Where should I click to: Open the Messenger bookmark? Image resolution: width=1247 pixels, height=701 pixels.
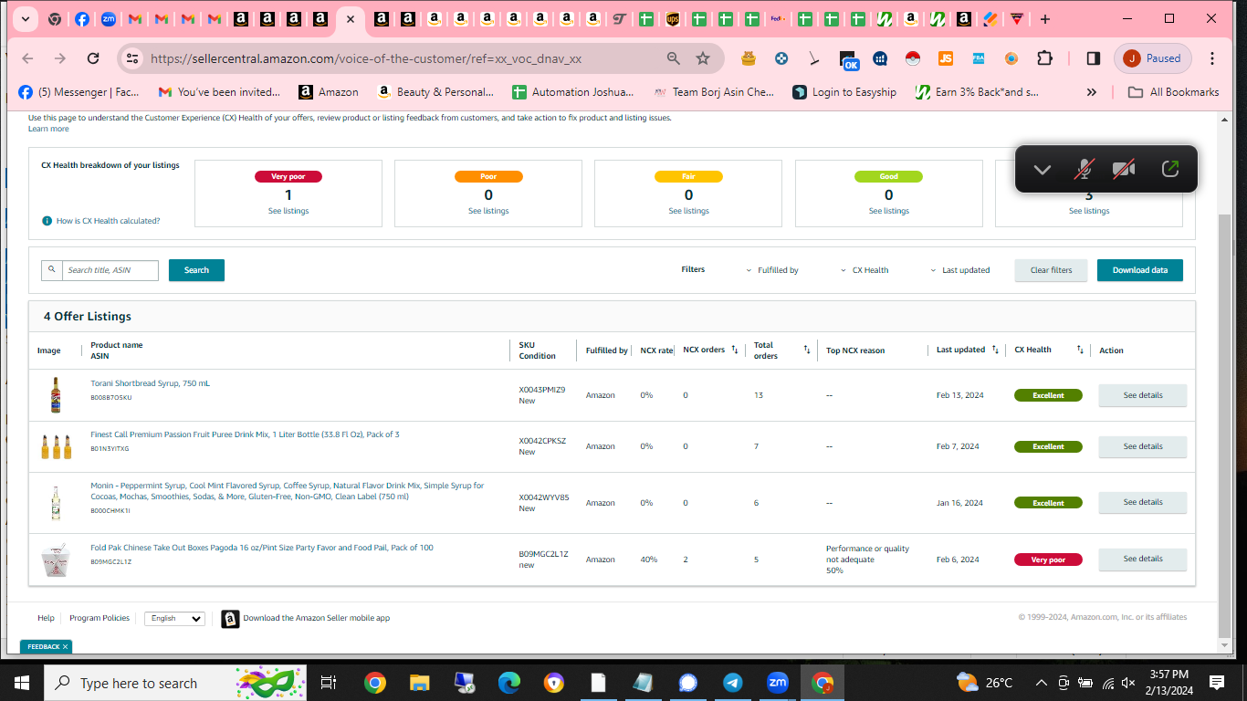click(x=79, y=92)
